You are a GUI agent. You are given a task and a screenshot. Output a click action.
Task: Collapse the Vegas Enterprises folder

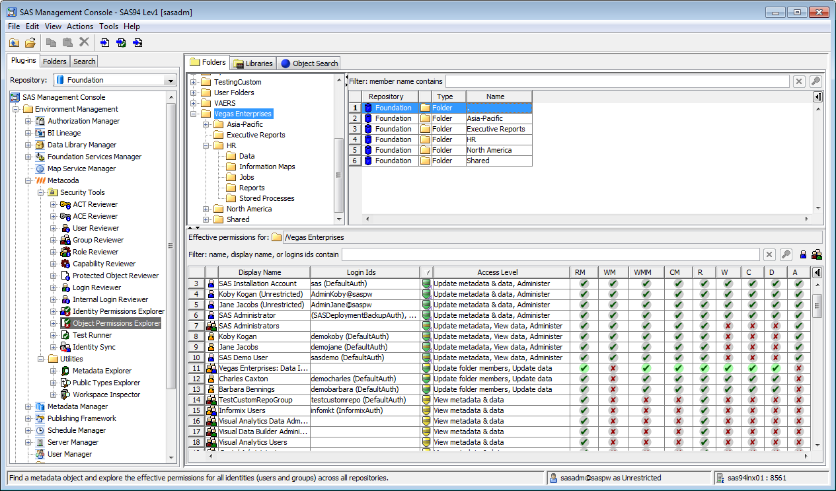coord(194,114)
